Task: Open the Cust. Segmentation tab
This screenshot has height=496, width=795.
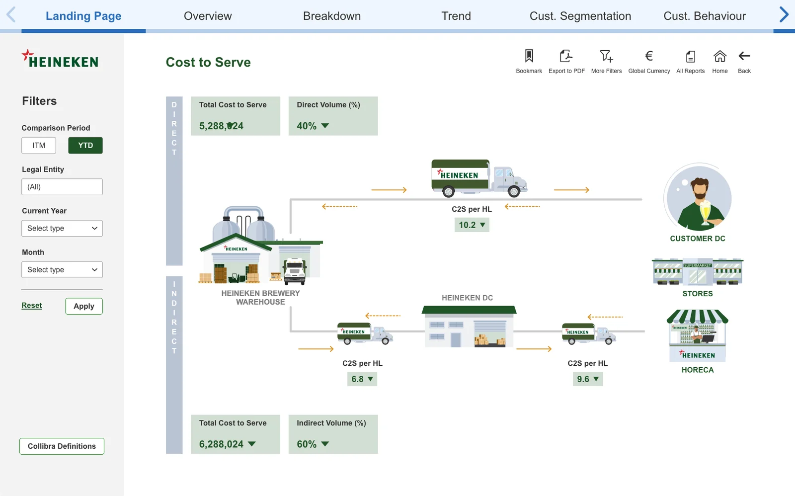Action: tap(580, 16)
